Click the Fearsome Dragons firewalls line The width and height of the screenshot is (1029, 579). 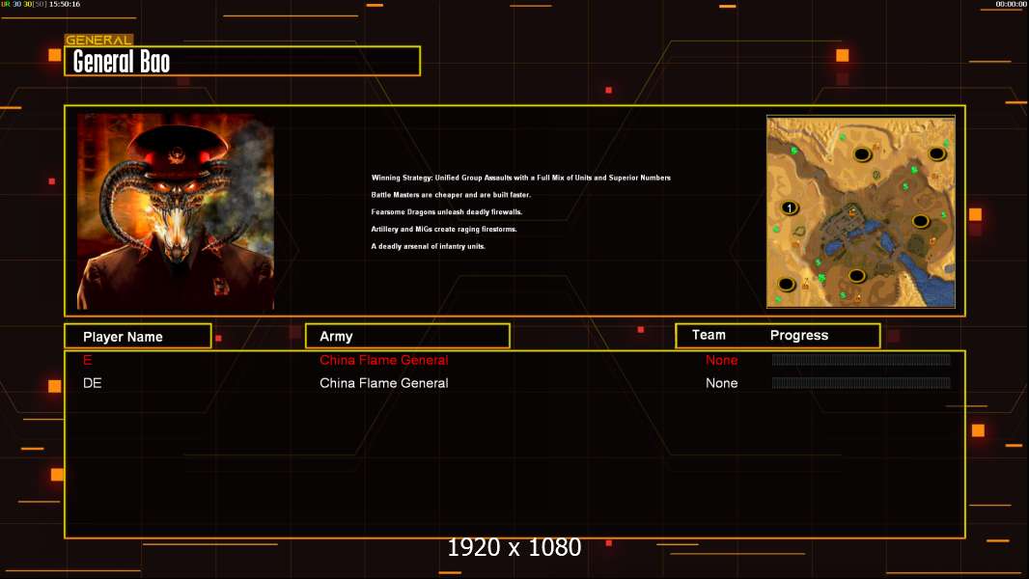tap(446, 211)
